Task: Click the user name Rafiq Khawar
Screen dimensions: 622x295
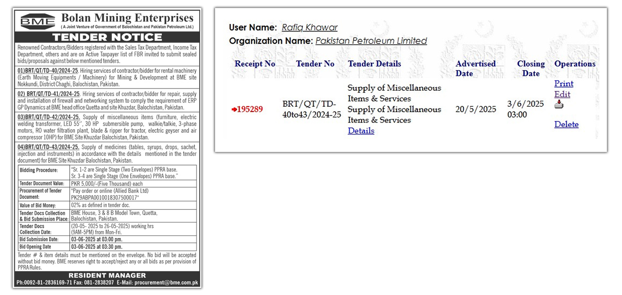Action: 310,28
